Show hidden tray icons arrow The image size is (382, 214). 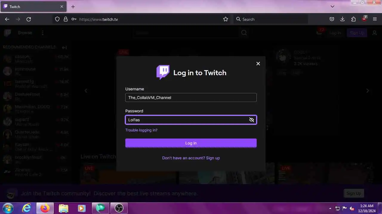(330, 208)
